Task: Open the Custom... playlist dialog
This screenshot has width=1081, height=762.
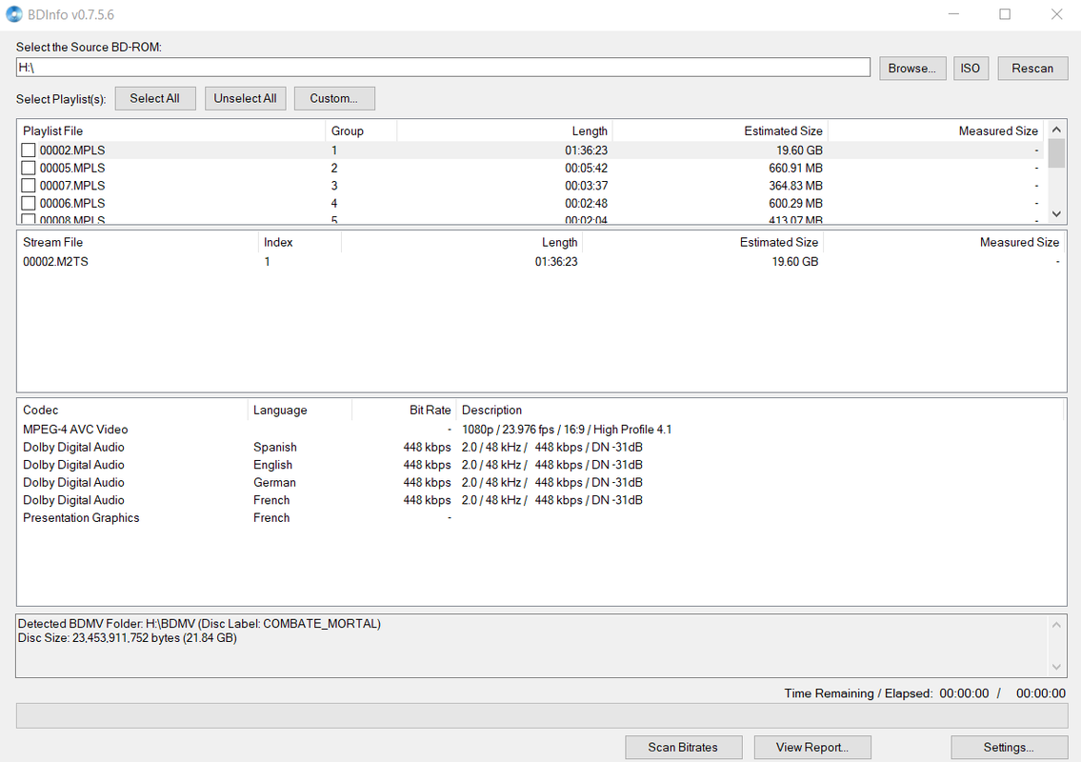Action: (x=334, y=99)
